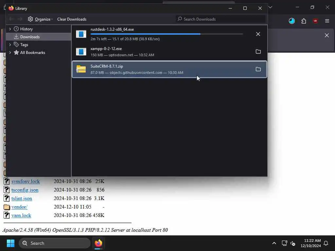Dismiss the browser notification bar
The image size is (335, 251).
[x=327, y=35]
